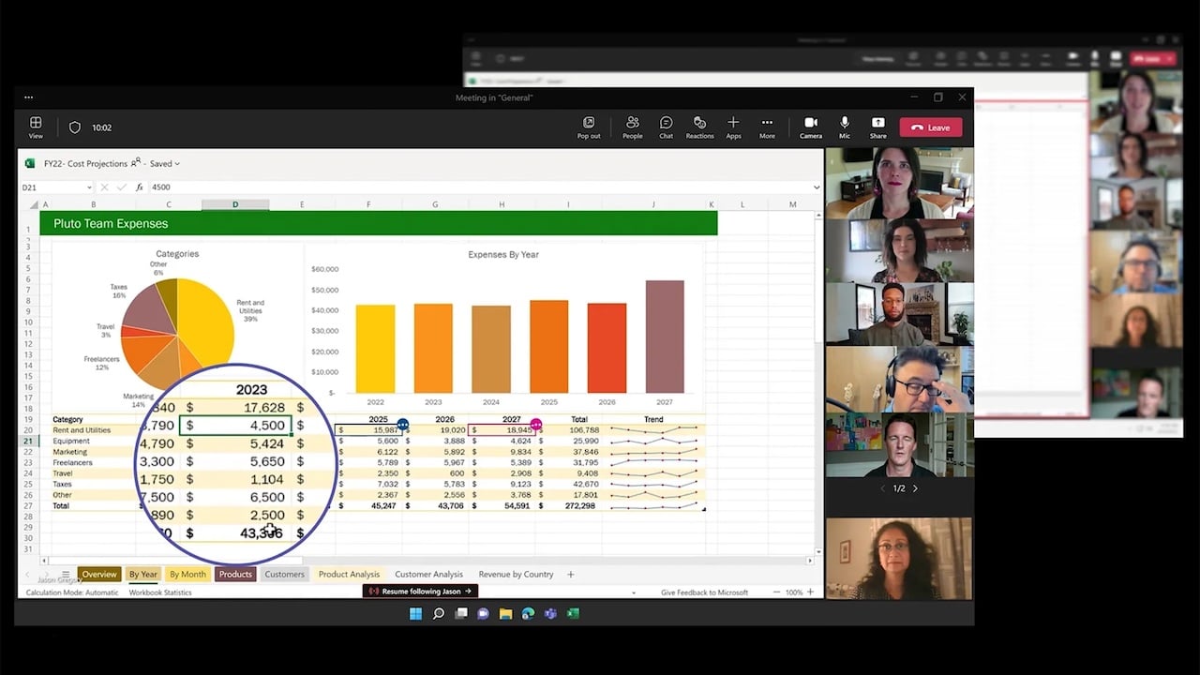Open the zoom level dropdown near 100%
This screenshot has height=675, width=1200.
(795, 592)
